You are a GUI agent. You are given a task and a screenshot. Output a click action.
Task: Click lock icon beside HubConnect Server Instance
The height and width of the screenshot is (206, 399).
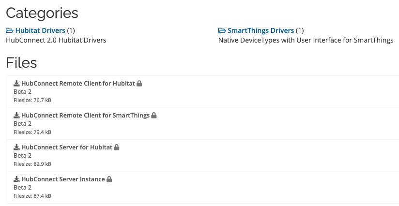[109, 179]
